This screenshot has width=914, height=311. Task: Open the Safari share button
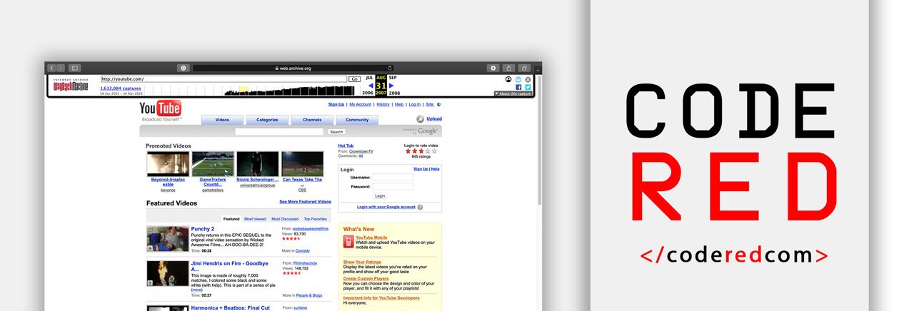(509, 68)
